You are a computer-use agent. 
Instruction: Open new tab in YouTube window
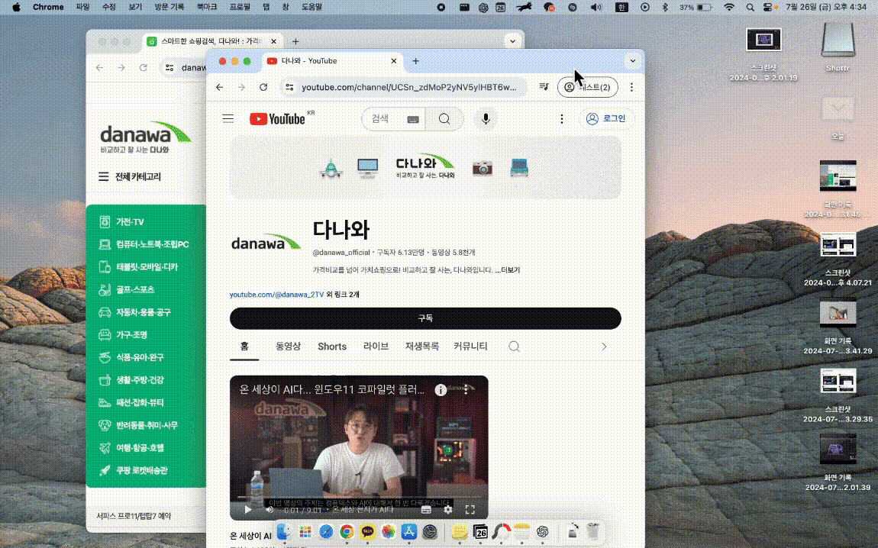pyautogui.click(x=415, y=61)
